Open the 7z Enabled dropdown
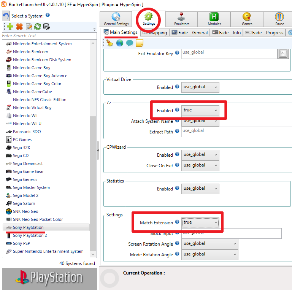 (200, 110)
